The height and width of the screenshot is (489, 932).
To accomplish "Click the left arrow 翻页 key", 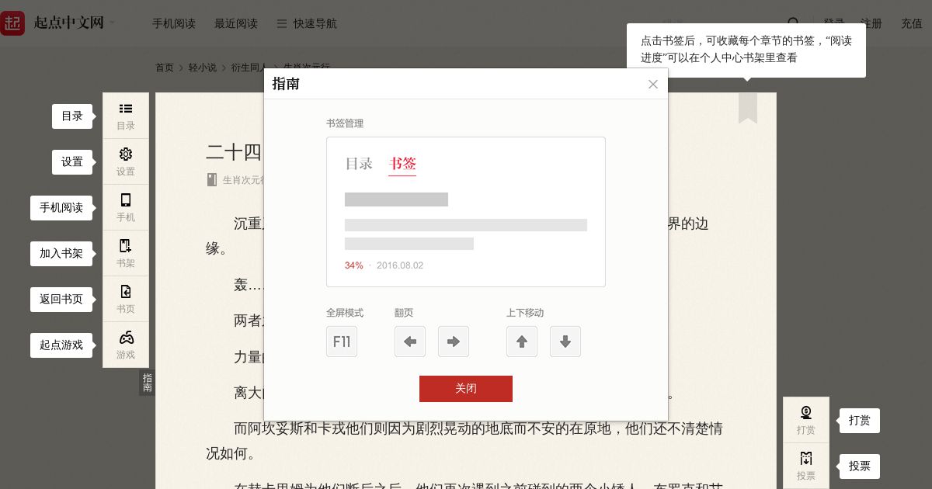I will pyautogui.click(x=410, y=342).
